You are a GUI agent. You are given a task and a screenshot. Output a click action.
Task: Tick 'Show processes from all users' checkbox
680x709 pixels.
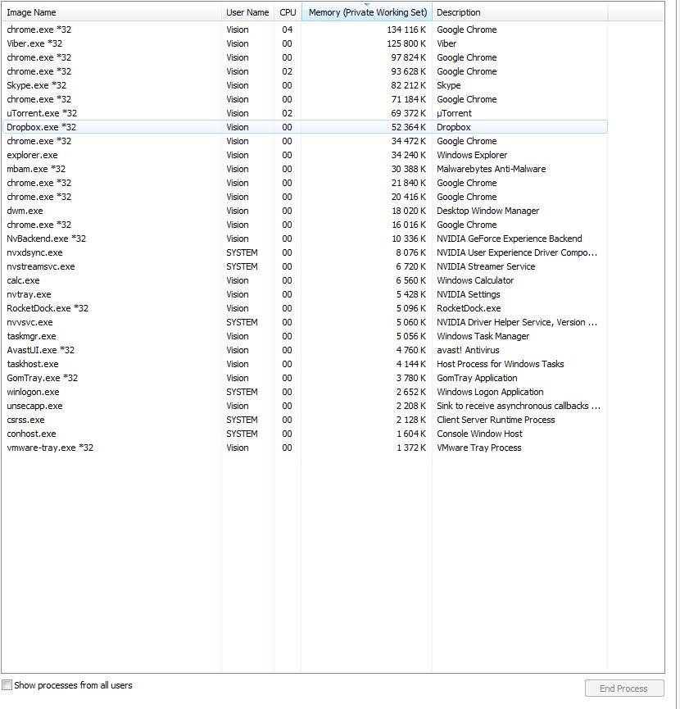[x=7, y=685]
